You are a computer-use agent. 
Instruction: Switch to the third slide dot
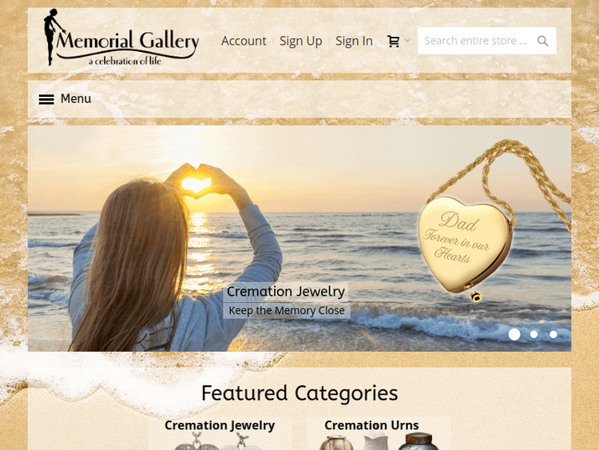(x=553, y=334)
